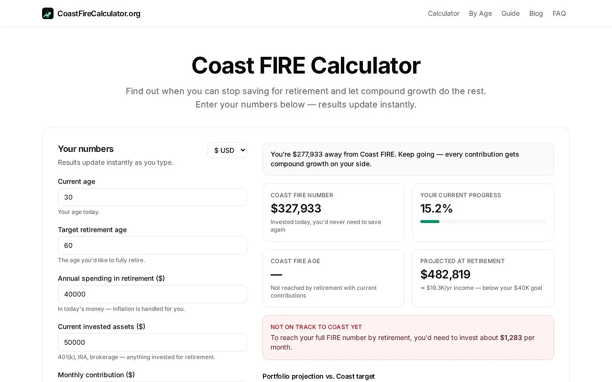Viewport: 612px width, 382px height.
Task: Click the 'Projected at Retirement' card label
Action: (x=462, y=261)
